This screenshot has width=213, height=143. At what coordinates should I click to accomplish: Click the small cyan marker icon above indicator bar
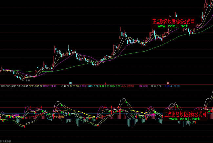point(70,83)
